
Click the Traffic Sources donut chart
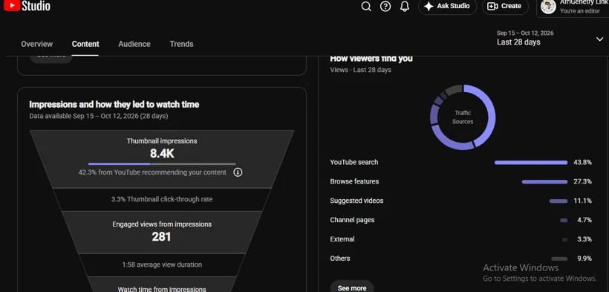tap(463, 117)
